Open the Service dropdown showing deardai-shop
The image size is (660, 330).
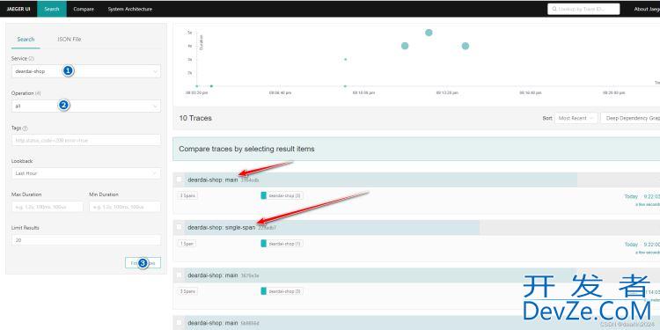(86, 71)
